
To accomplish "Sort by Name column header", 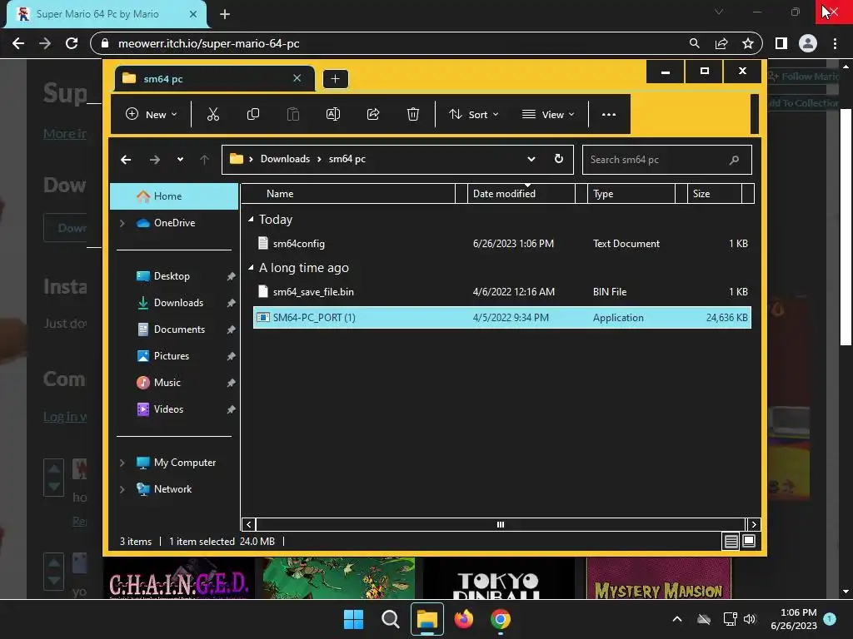I will [x=347, y=193].
